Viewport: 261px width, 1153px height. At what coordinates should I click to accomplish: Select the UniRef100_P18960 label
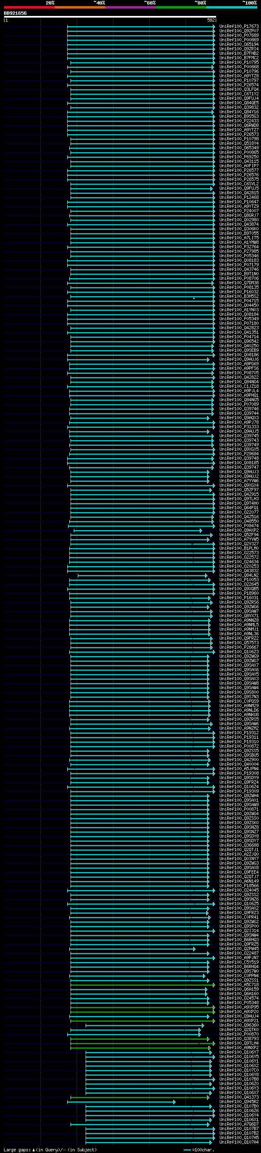tap(239, 593)
